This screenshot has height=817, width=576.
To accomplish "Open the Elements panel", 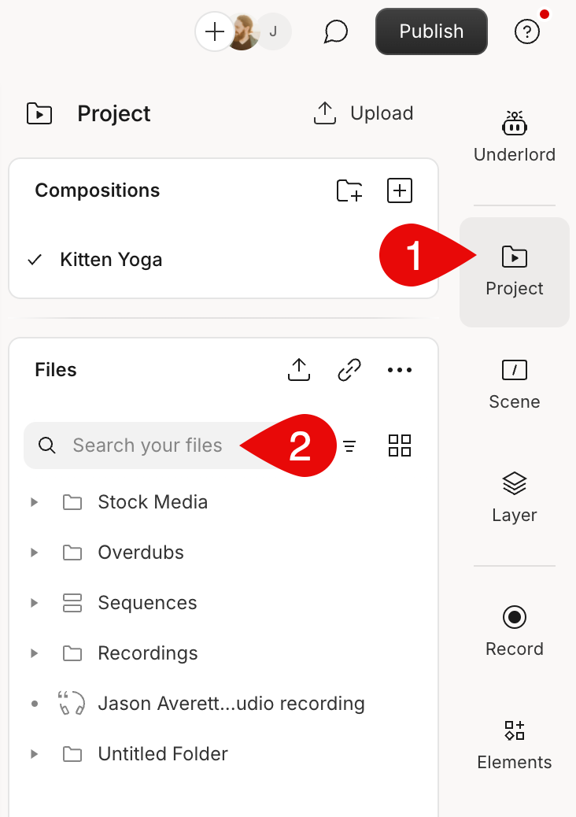I will [515, 745].
